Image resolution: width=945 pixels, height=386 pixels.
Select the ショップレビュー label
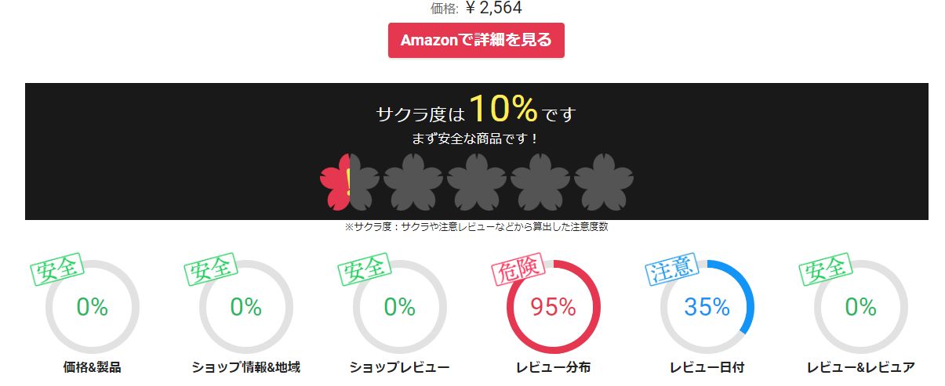[400, 367]
